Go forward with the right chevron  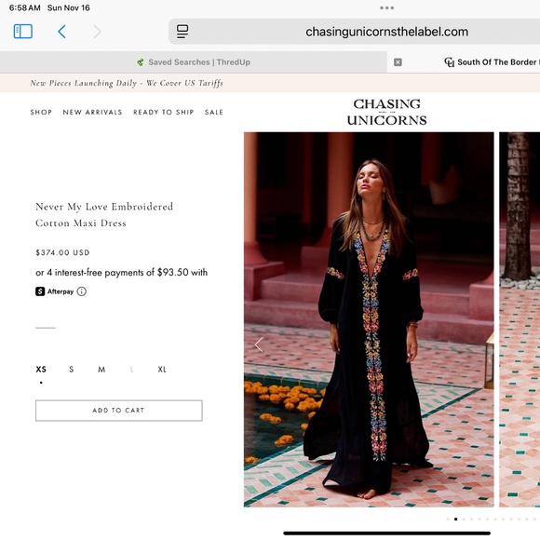98,32
